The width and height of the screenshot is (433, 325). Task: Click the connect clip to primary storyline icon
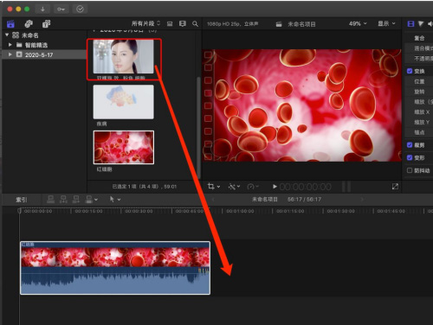click(51, 199)
